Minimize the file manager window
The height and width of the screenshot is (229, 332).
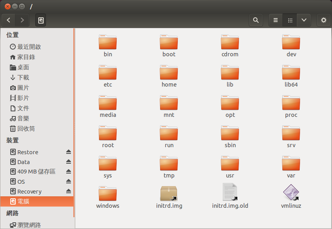[x=15, y=7]
